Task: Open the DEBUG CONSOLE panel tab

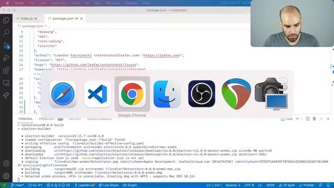Action: 100,119
